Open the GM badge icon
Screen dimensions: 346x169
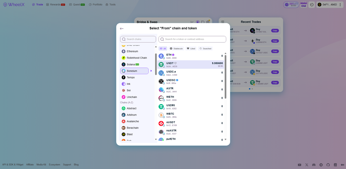click(304, 5)
